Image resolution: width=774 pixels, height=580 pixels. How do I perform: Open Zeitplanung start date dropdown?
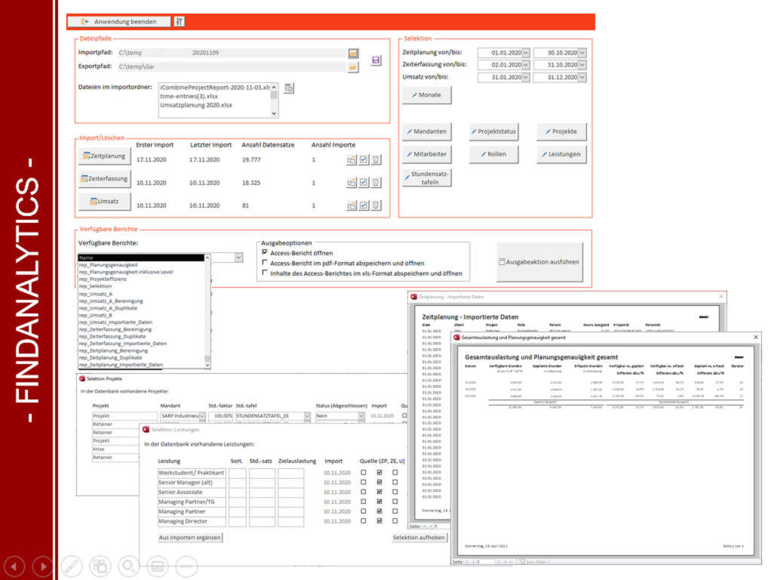click(x=526, y=53)
